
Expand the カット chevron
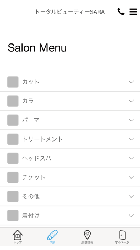click(131, 82)
